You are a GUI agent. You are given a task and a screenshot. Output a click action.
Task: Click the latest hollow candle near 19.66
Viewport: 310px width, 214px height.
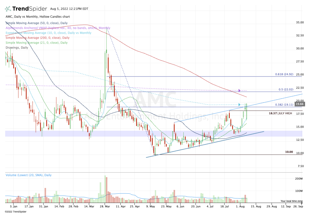(247, 112)
